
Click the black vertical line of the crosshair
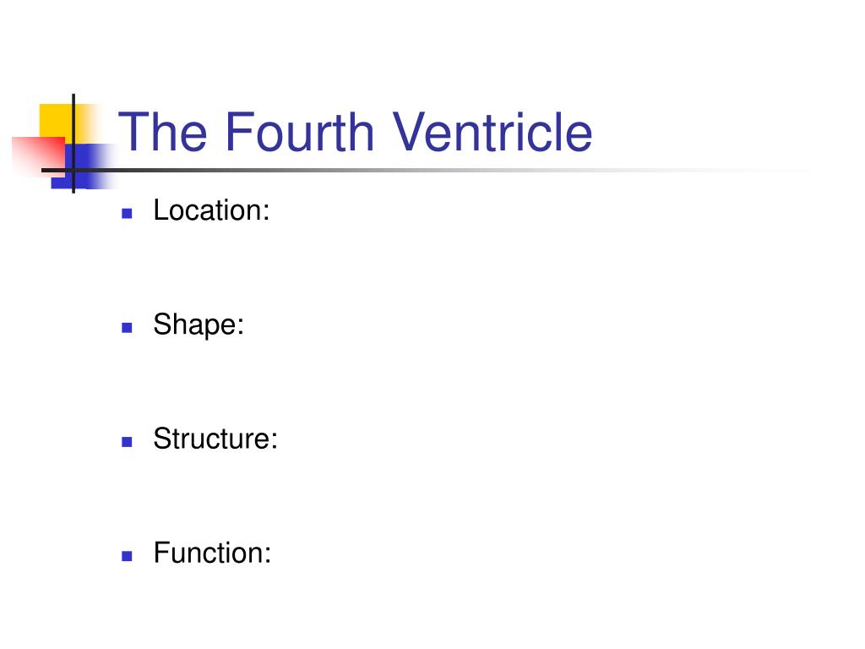click(73, 144)
